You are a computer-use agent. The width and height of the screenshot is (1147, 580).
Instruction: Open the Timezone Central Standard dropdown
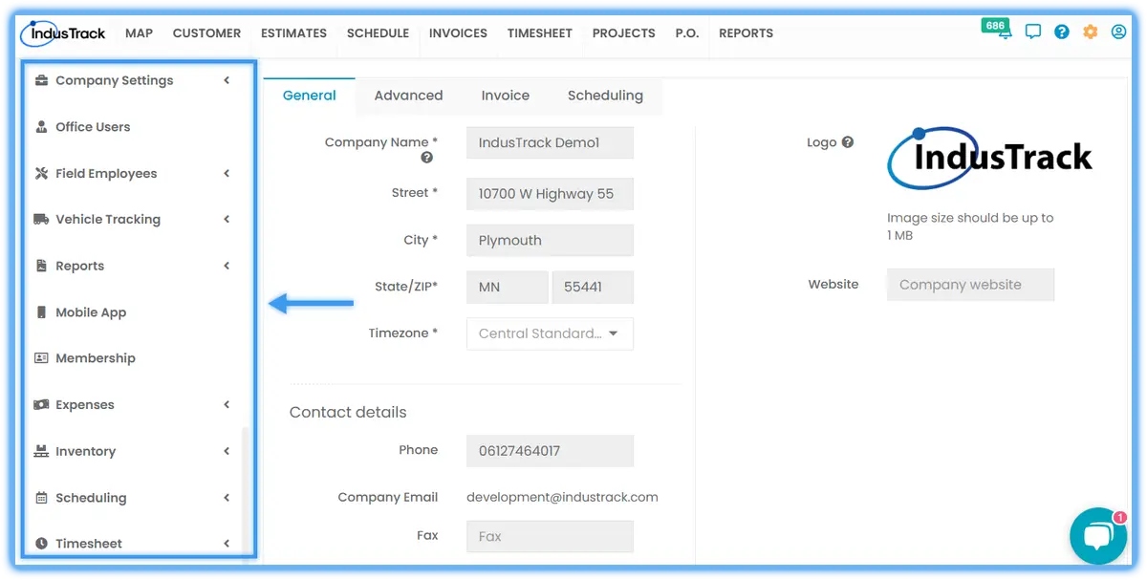[x=550, y=333]
